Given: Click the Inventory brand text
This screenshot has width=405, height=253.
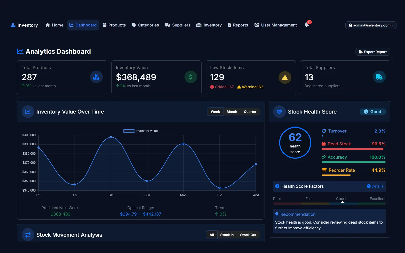Looking at the screenshot, I should [28, 25].
